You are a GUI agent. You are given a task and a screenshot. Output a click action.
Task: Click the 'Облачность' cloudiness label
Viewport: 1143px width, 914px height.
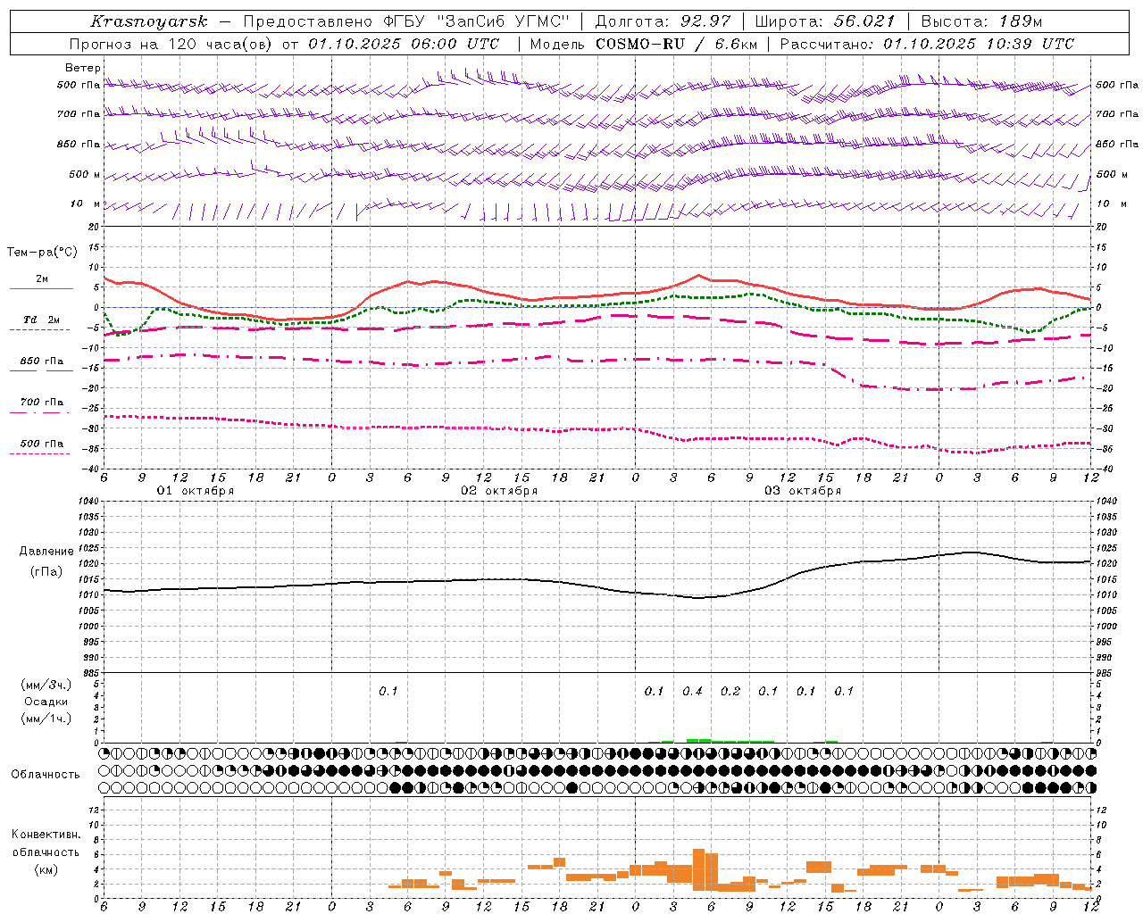click(46, 774)
